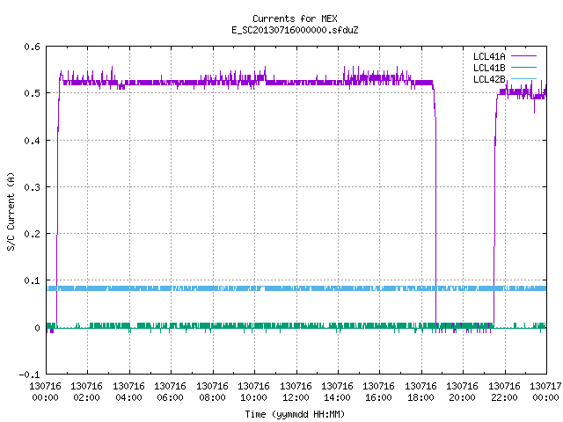Click the x-axis tick 130716 18:00
Viewport: 563px width, 422px height.
tap(420, 392)
